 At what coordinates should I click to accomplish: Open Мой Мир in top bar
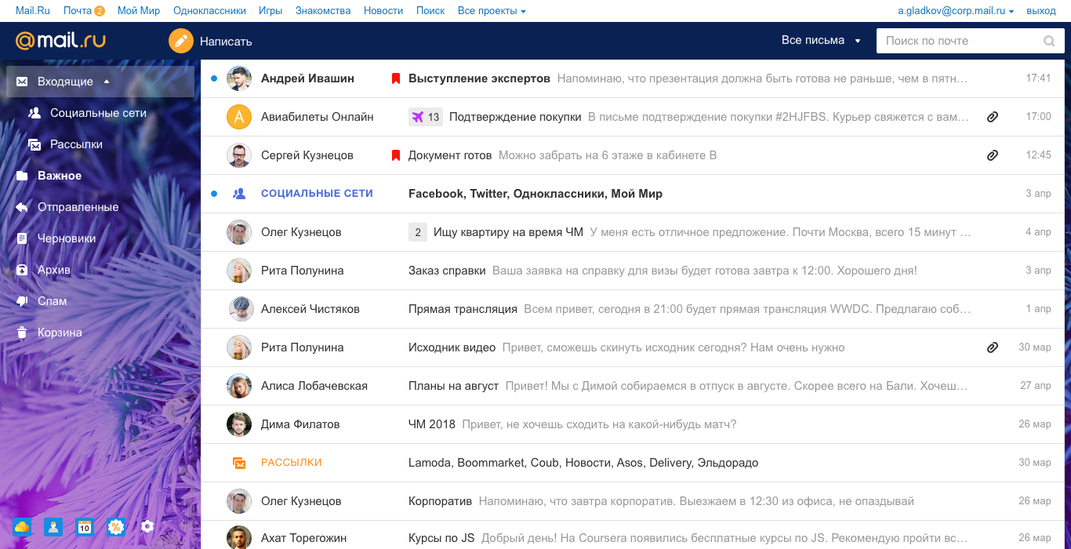[139, 11]
